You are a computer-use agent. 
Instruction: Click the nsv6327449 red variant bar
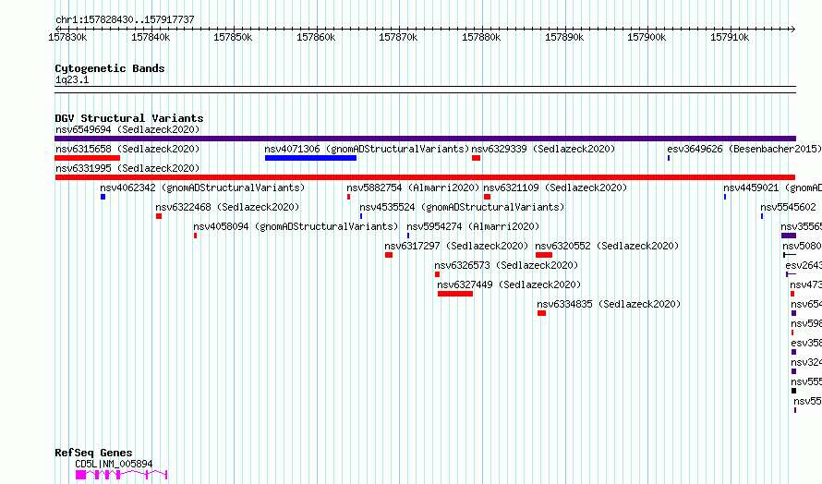point(455,294)
